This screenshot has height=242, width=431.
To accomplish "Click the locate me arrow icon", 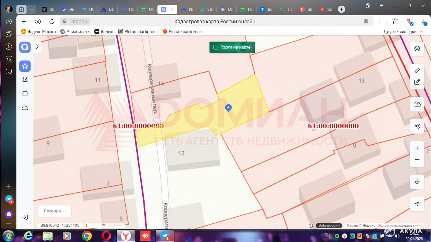I will tap(417, 204).
